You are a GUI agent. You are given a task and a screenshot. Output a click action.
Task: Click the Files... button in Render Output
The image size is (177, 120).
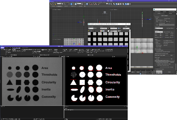[172, 59]
